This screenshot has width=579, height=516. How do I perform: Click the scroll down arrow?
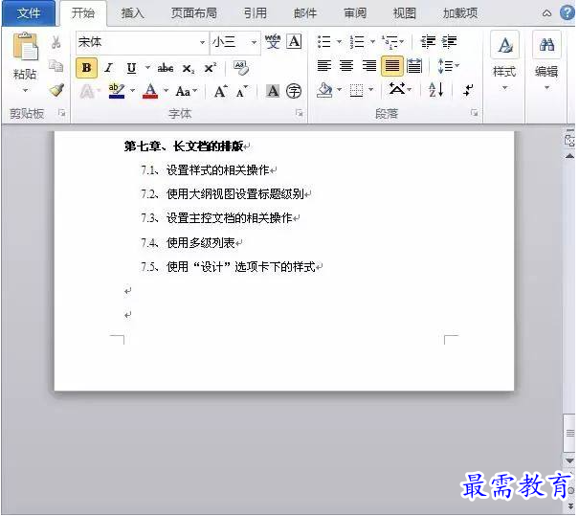click(x=569, y=460)
